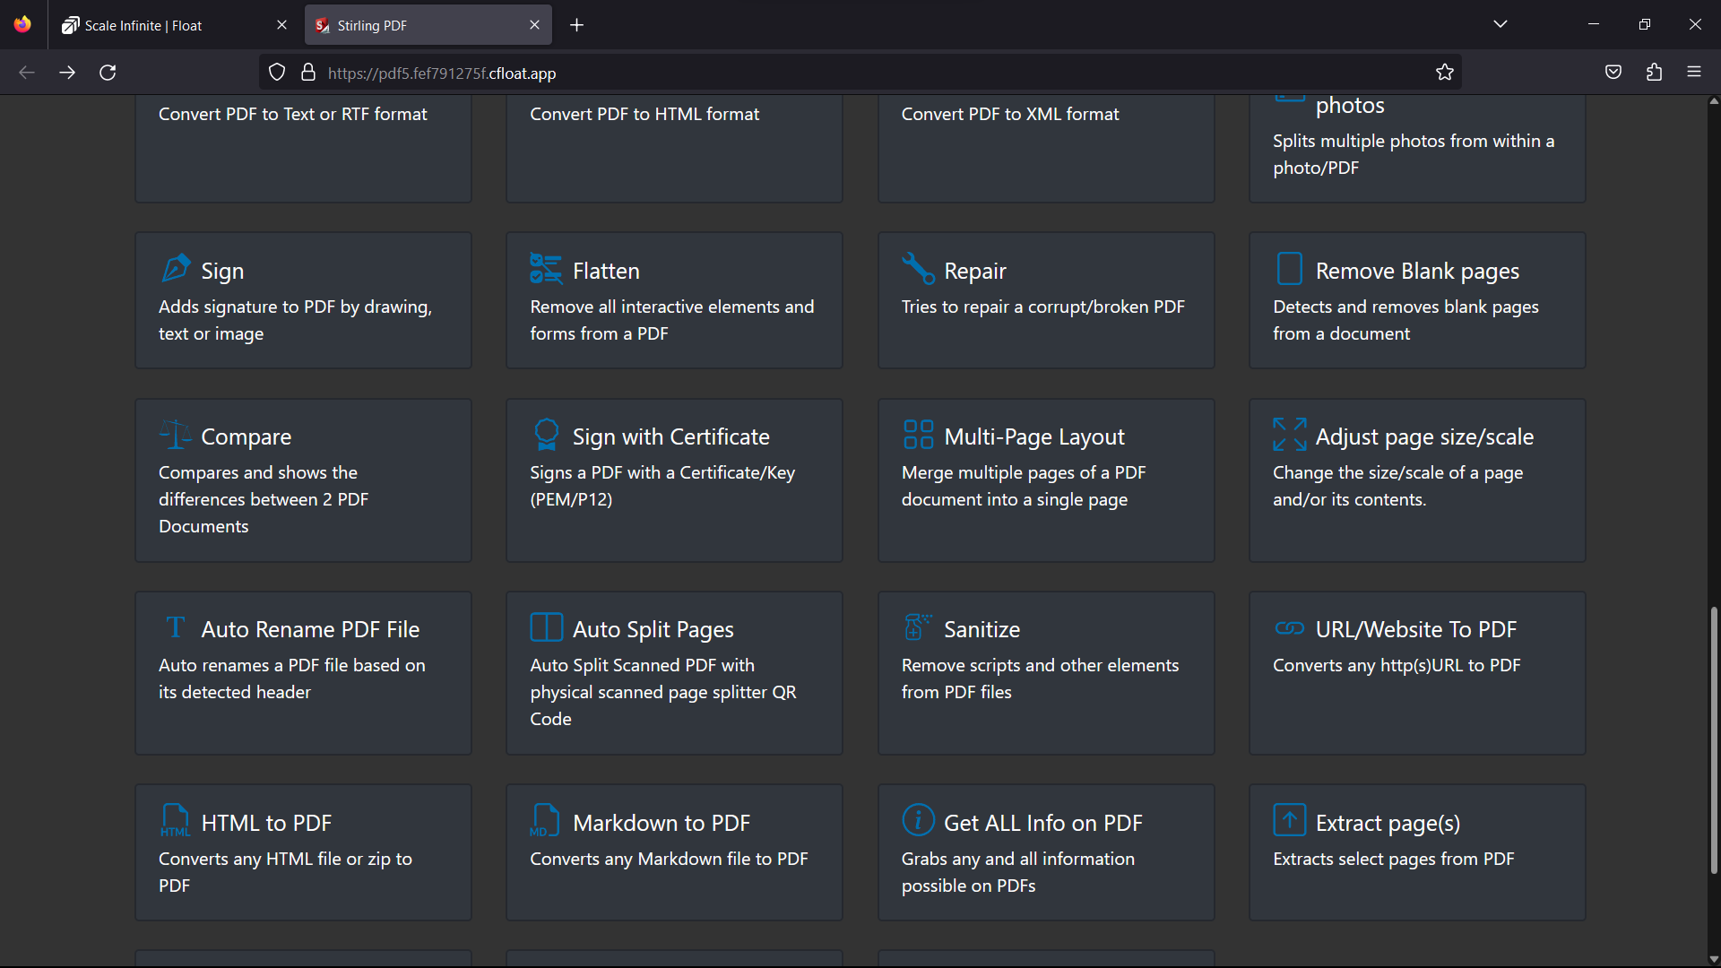
Task: Click the HTML to PDF file icon
Action: tap(176, 820)
